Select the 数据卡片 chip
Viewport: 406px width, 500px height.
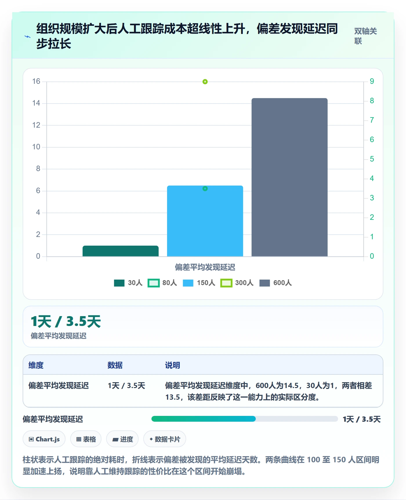165,439
